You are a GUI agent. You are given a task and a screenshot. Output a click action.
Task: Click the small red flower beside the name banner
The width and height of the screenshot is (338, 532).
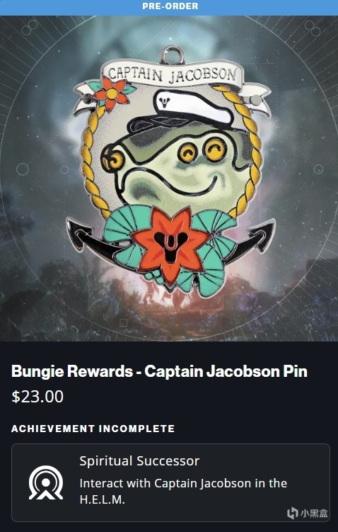112,94
